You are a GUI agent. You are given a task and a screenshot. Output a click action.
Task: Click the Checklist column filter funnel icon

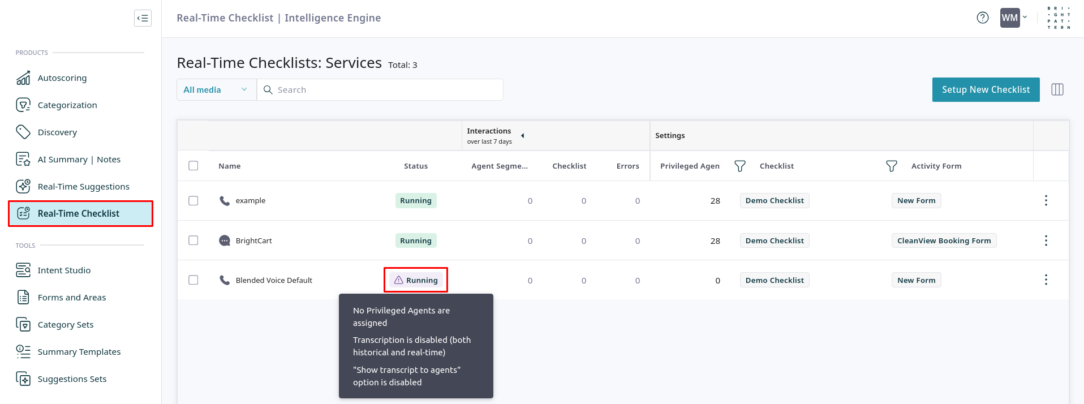tap(891, 166)
